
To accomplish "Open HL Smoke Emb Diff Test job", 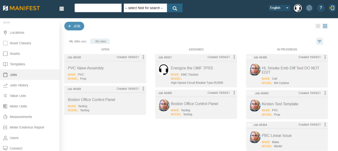I will tap(290, 70).
